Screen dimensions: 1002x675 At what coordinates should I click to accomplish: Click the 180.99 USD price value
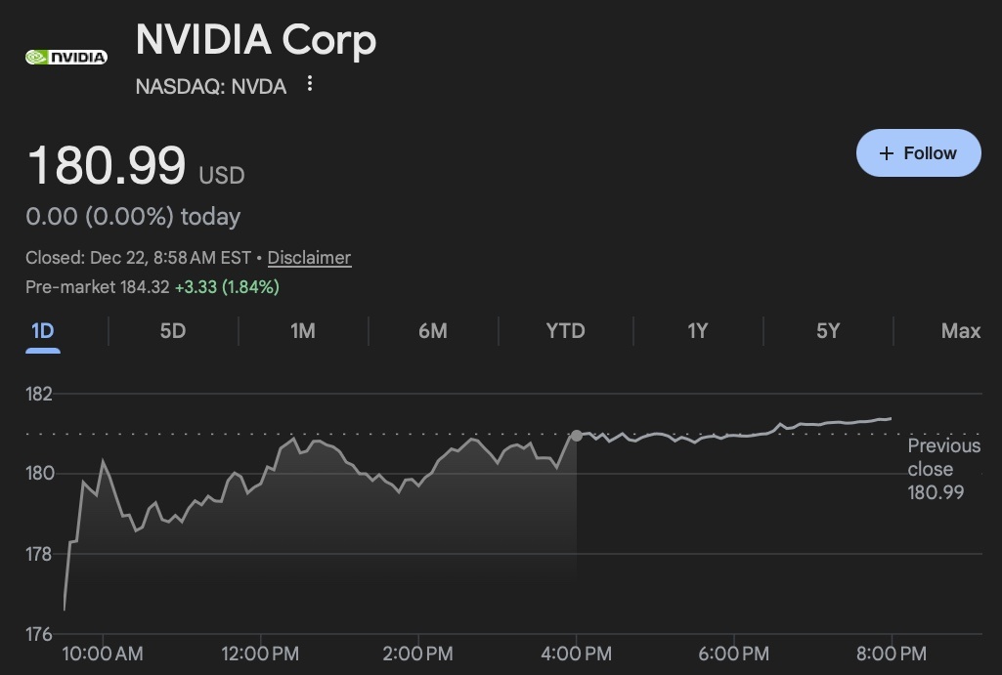tap(107, 165)
